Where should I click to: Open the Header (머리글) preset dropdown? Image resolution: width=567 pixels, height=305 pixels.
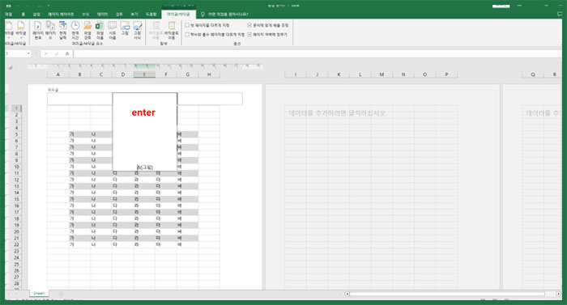pyautogui.click(x=9, y=30)
